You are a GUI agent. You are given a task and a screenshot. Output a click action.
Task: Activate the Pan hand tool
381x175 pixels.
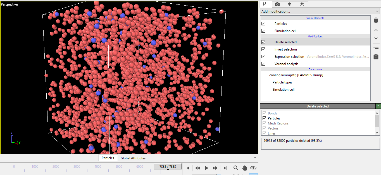pyautogui.click(x=245, y=168)
